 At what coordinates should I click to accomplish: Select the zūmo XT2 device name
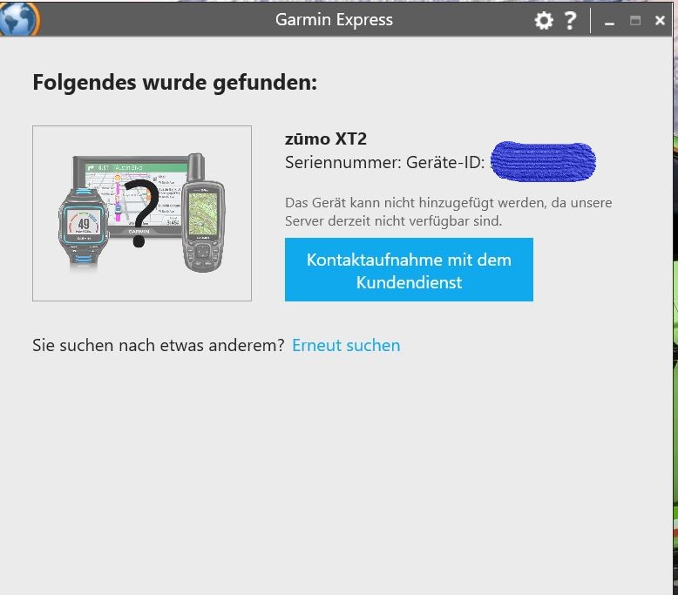pos(319,139)
